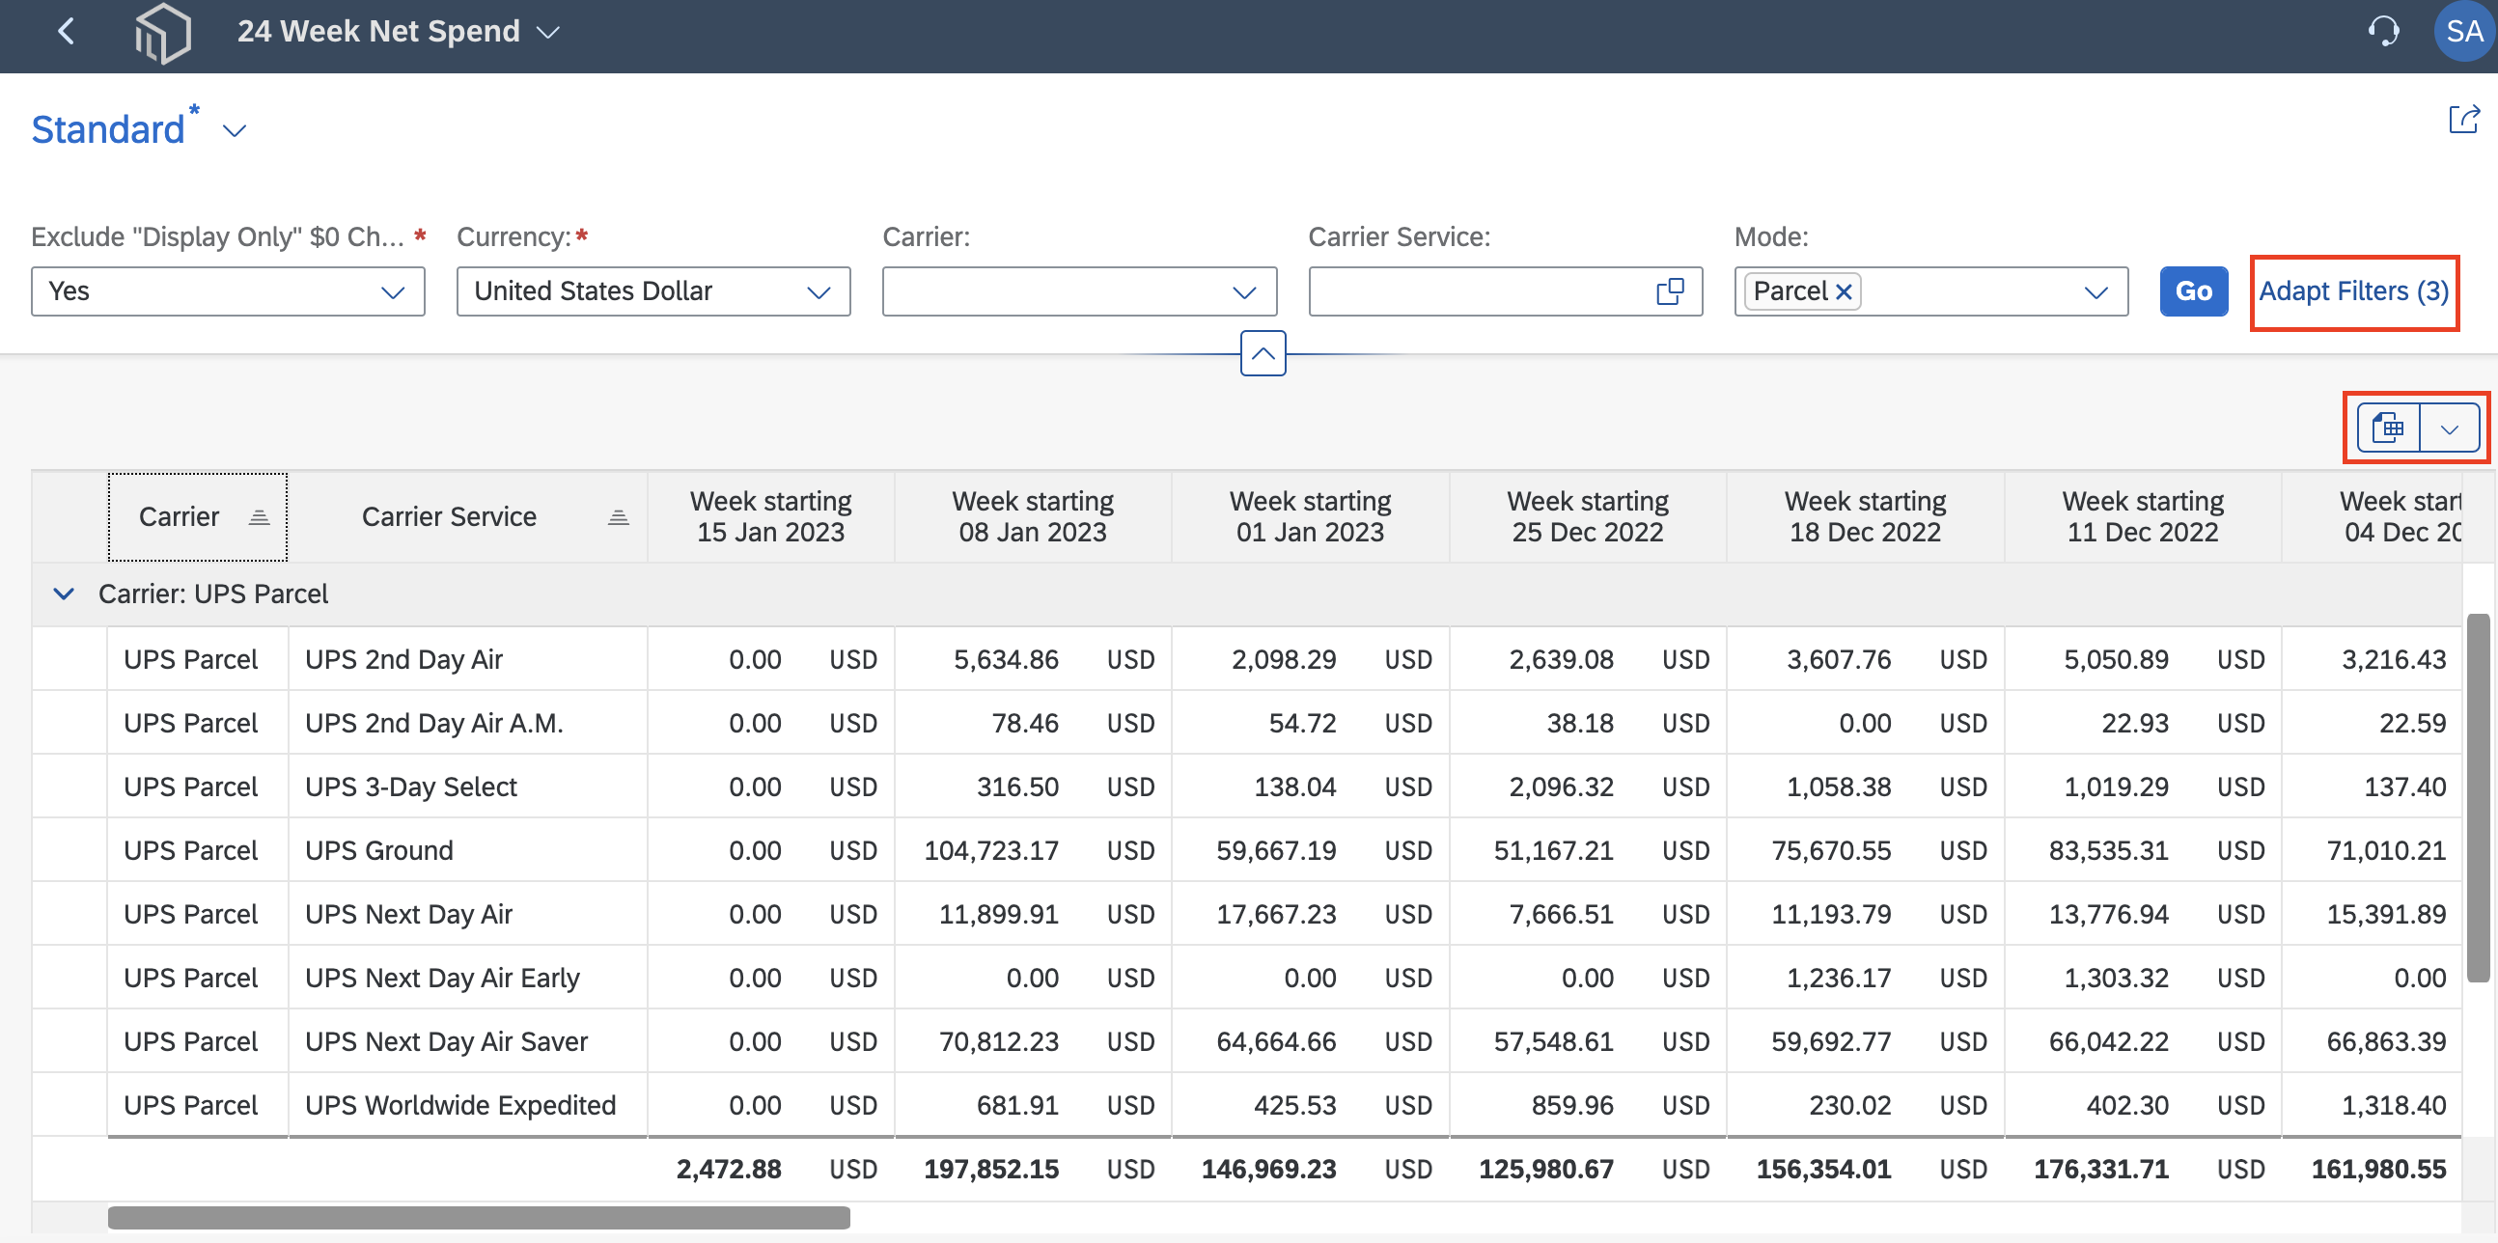Click the UPS 3-Day Select cell
This screenshot has height=1243, width=2498.
(467, 787)
